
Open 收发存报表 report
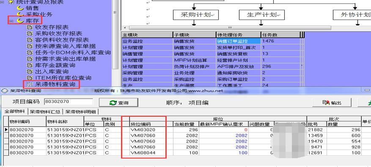point(52,27)
